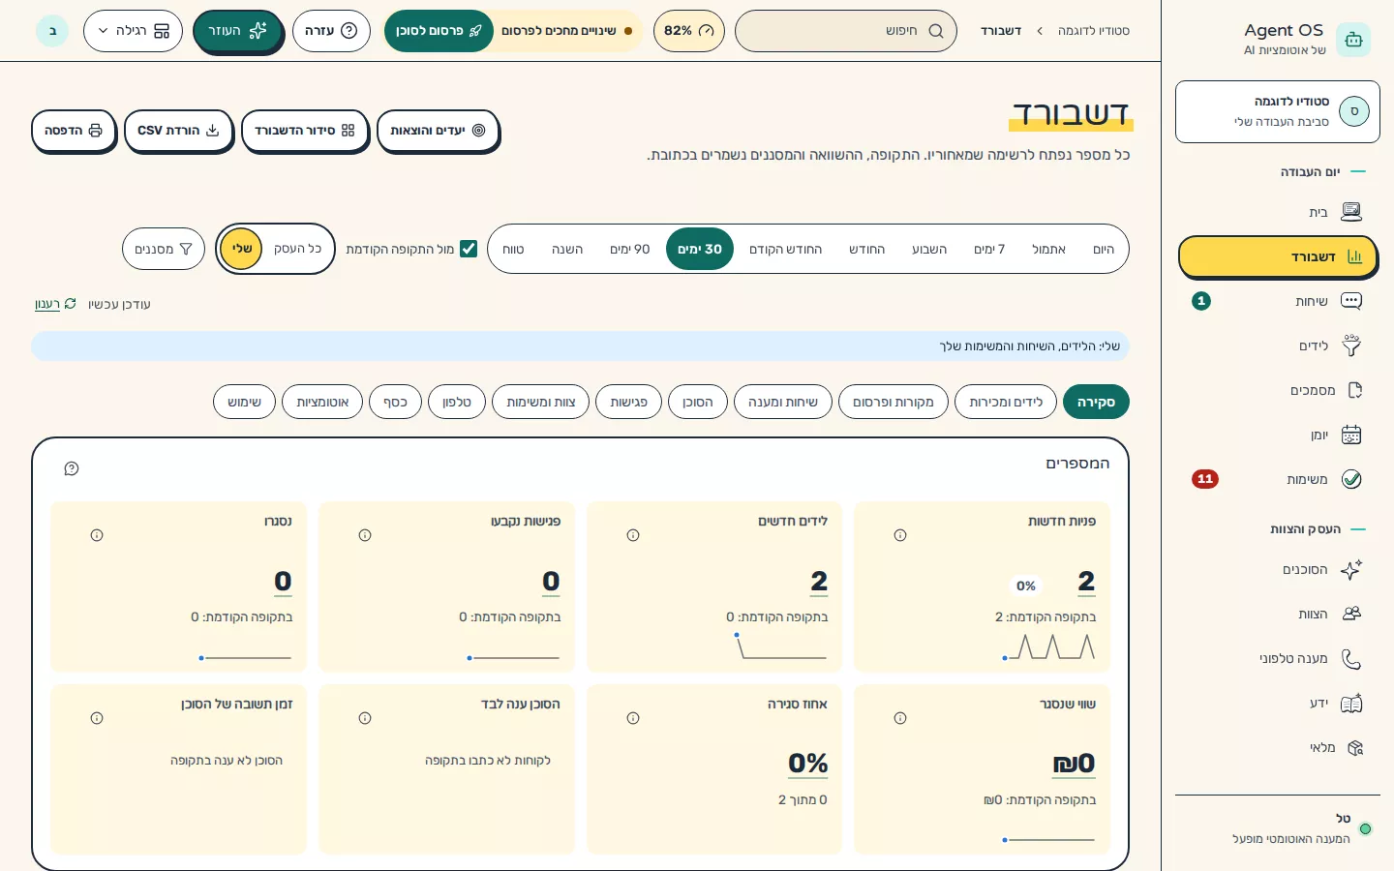Viewport: 1394px width, 871px height.
Task: Click the הורדת CSV button
Action: 179,131
